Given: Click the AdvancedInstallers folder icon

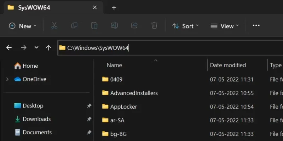Looking at the screenshot, I should pos(105,93).
